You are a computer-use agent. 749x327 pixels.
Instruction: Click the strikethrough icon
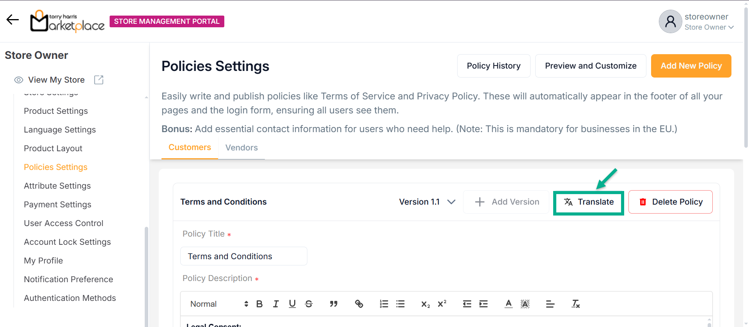point(309,304)
